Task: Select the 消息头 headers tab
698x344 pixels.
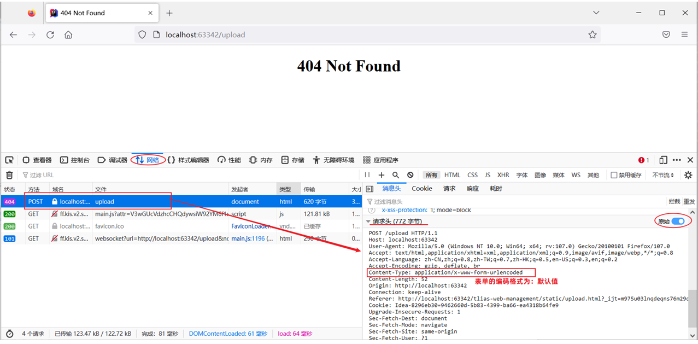Action: [x=391, y=189]
